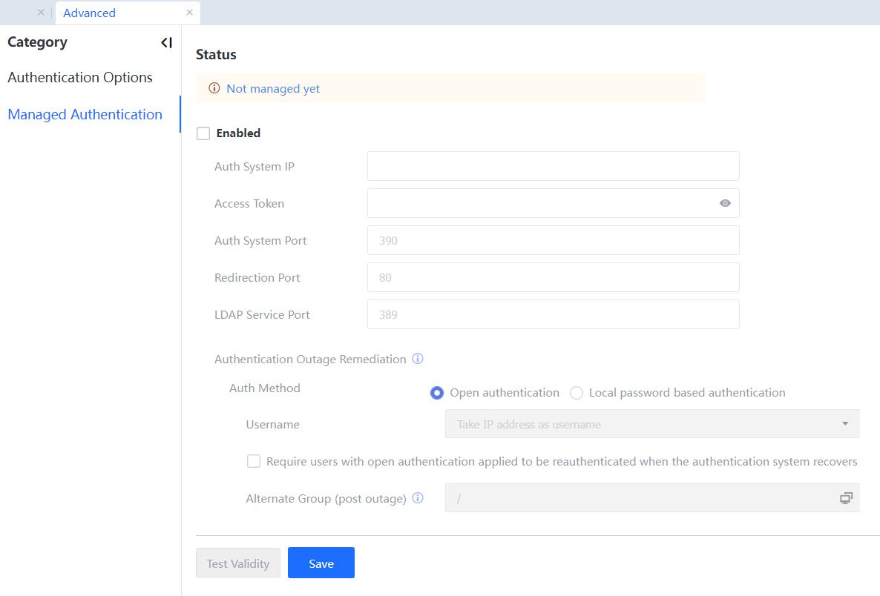This screenshot has height=596, width=880.
Task: Open the Username dropdown
Action: coord(651,424)
